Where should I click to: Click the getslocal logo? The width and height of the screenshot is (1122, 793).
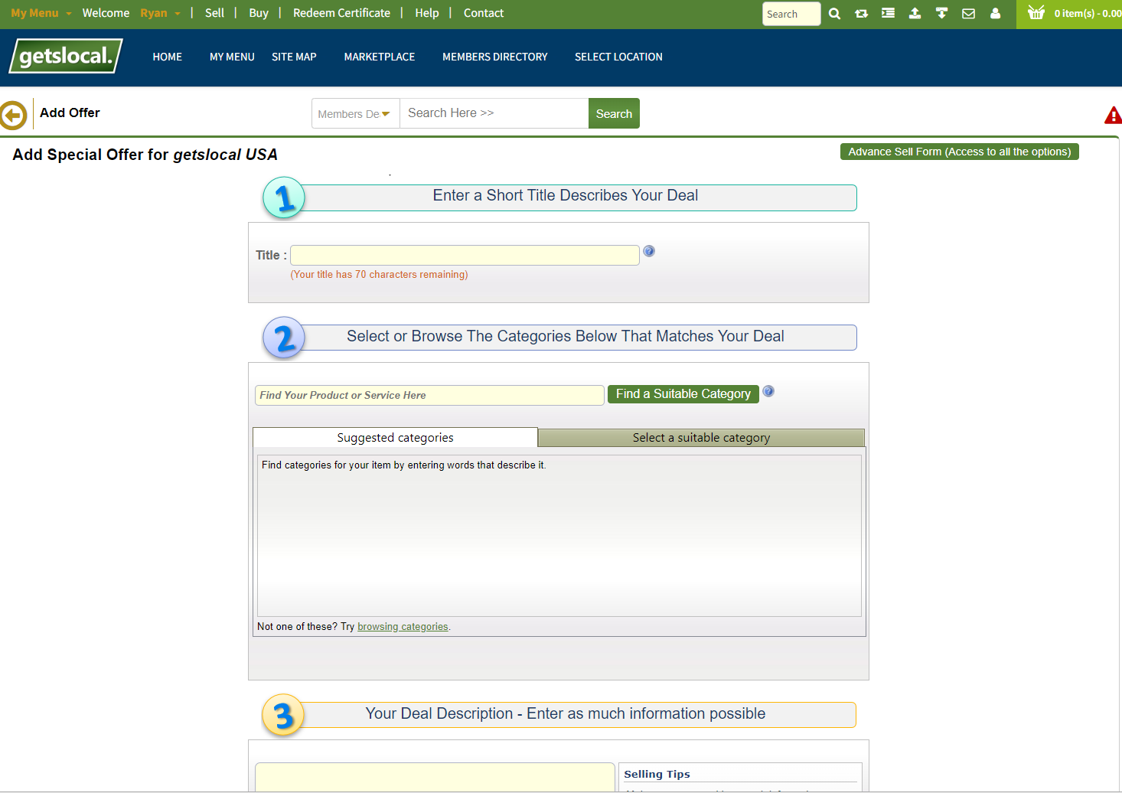coord(66,56)
